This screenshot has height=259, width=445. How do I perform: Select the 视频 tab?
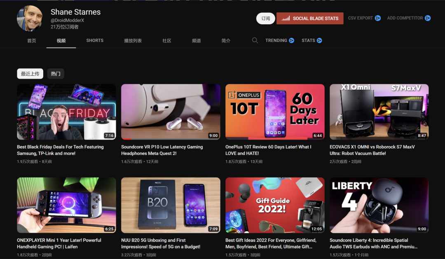61,41
